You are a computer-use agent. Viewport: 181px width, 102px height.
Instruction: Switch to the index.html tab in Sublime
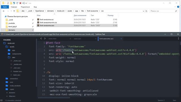(52, 39)
